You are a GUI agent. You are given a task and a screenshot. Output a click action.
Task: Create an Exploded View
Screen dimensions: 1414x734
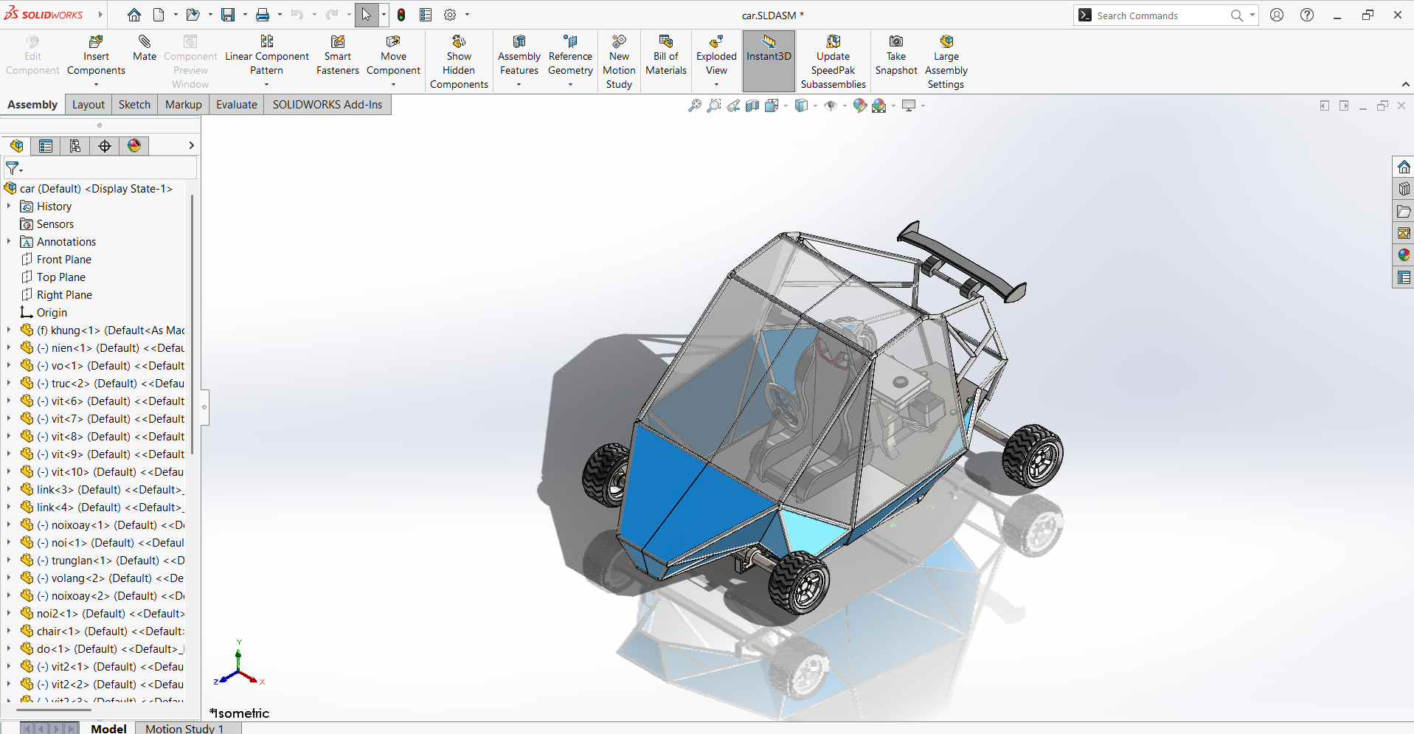pyautogui.click(x=716, y=55)
